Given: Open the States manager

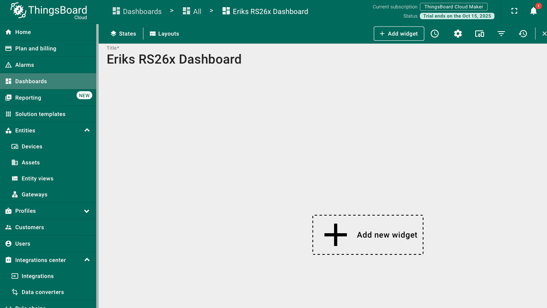Looking at the screenshot, I should (x=124, y=34).
